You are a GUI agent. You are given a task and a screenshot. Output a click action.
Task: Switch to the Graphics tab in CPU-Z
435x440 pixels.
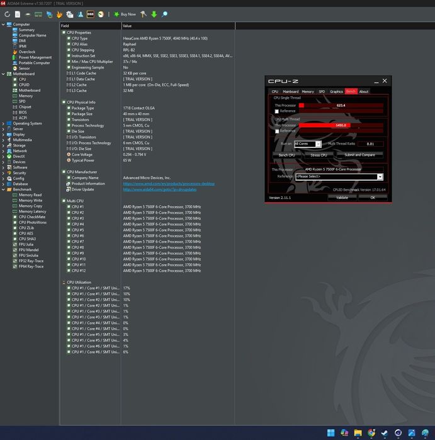[336, 91]
